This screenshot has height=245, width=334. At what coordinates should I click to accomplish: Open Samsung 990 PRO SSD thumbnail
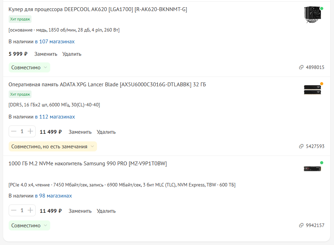[312, 169]
